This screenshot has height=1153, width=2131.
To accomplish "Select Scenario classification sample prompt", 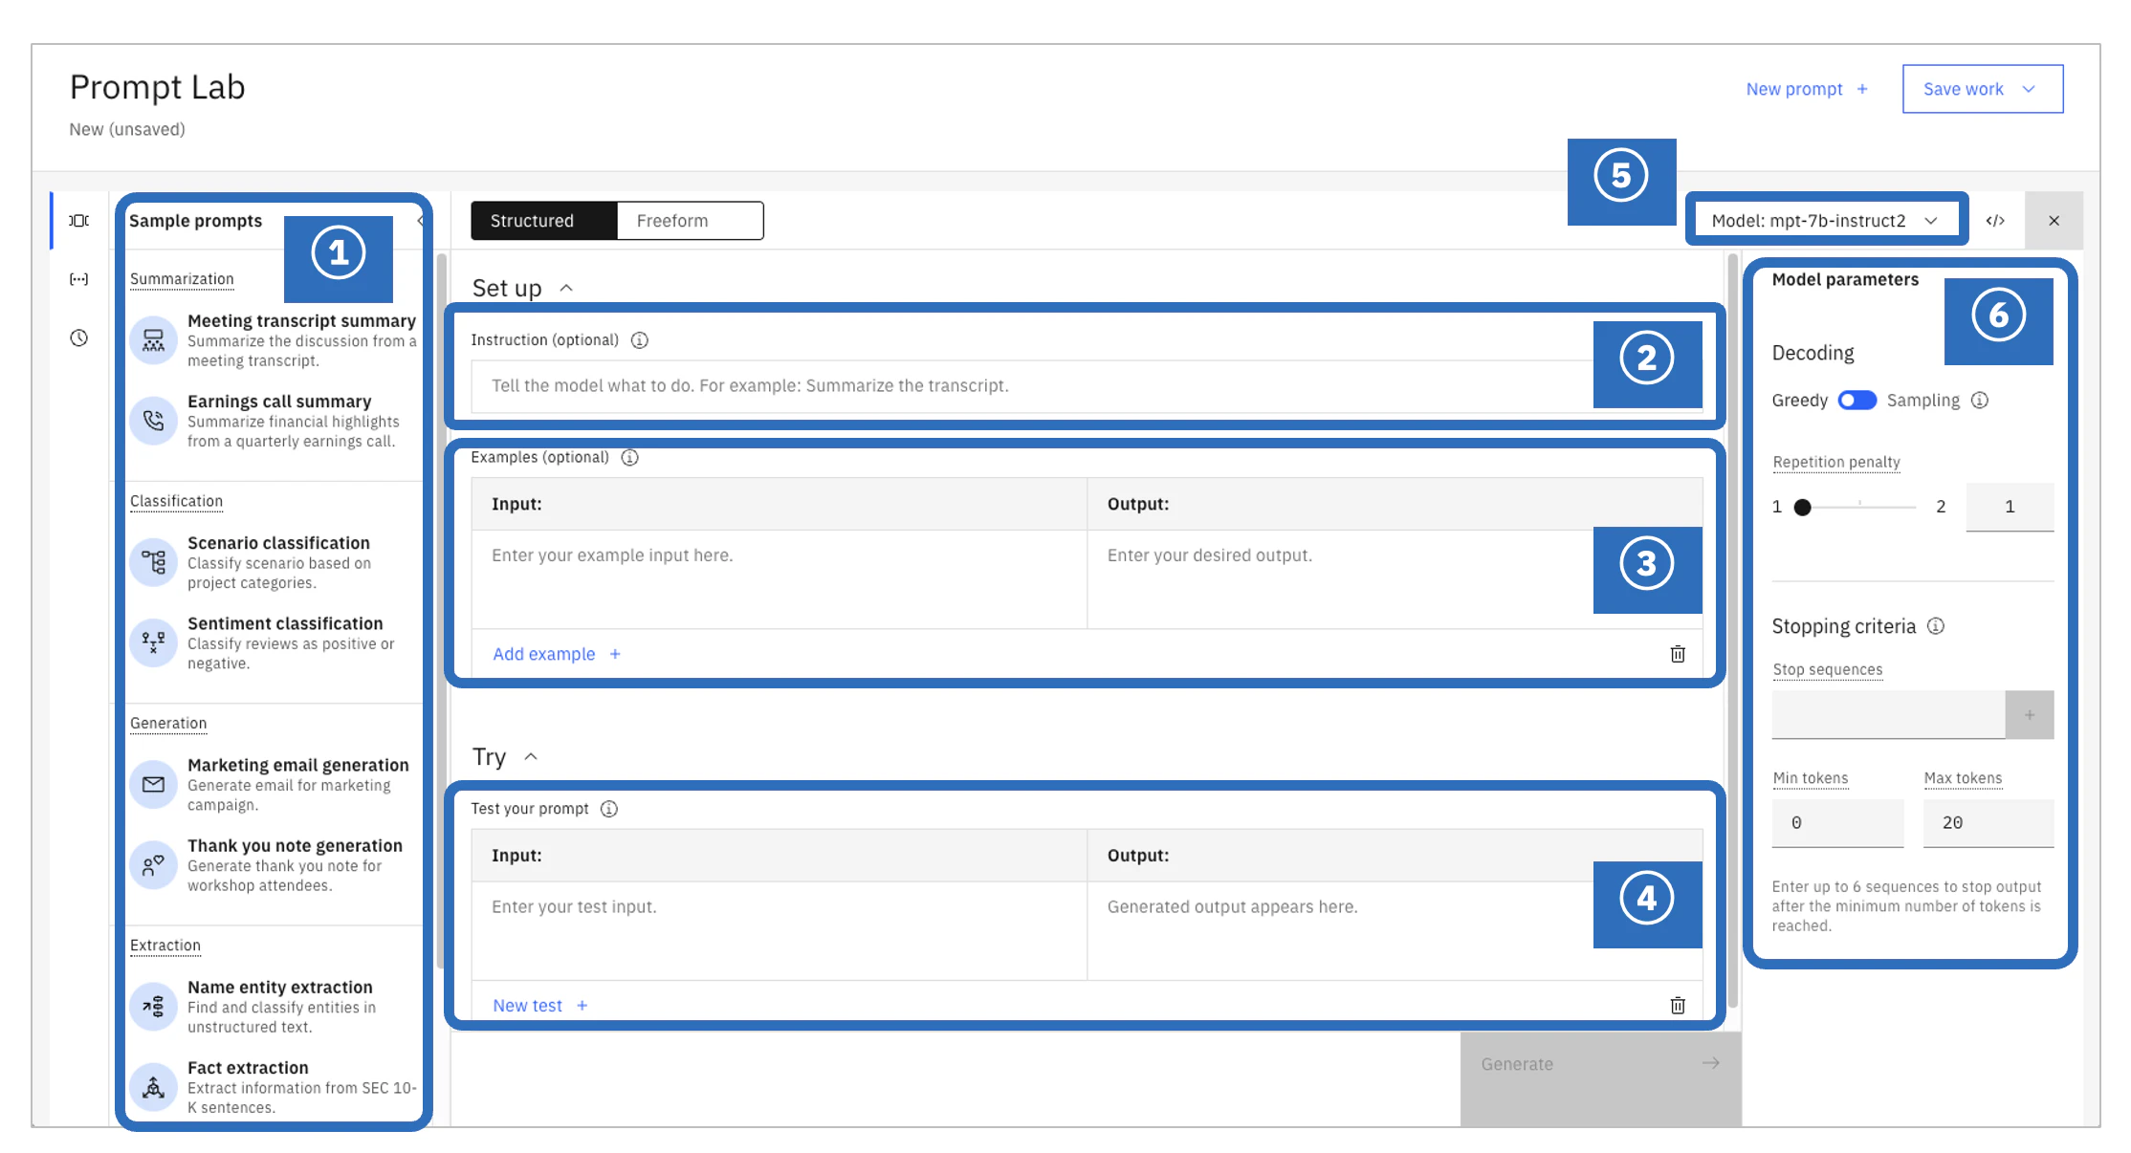I will click(x=275, y=562).
